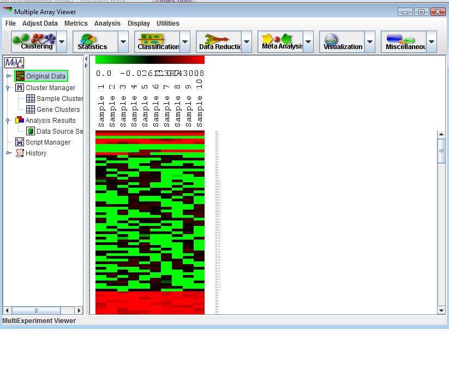Expand the Visualization dropdown arrow

(x=370, y=41)
